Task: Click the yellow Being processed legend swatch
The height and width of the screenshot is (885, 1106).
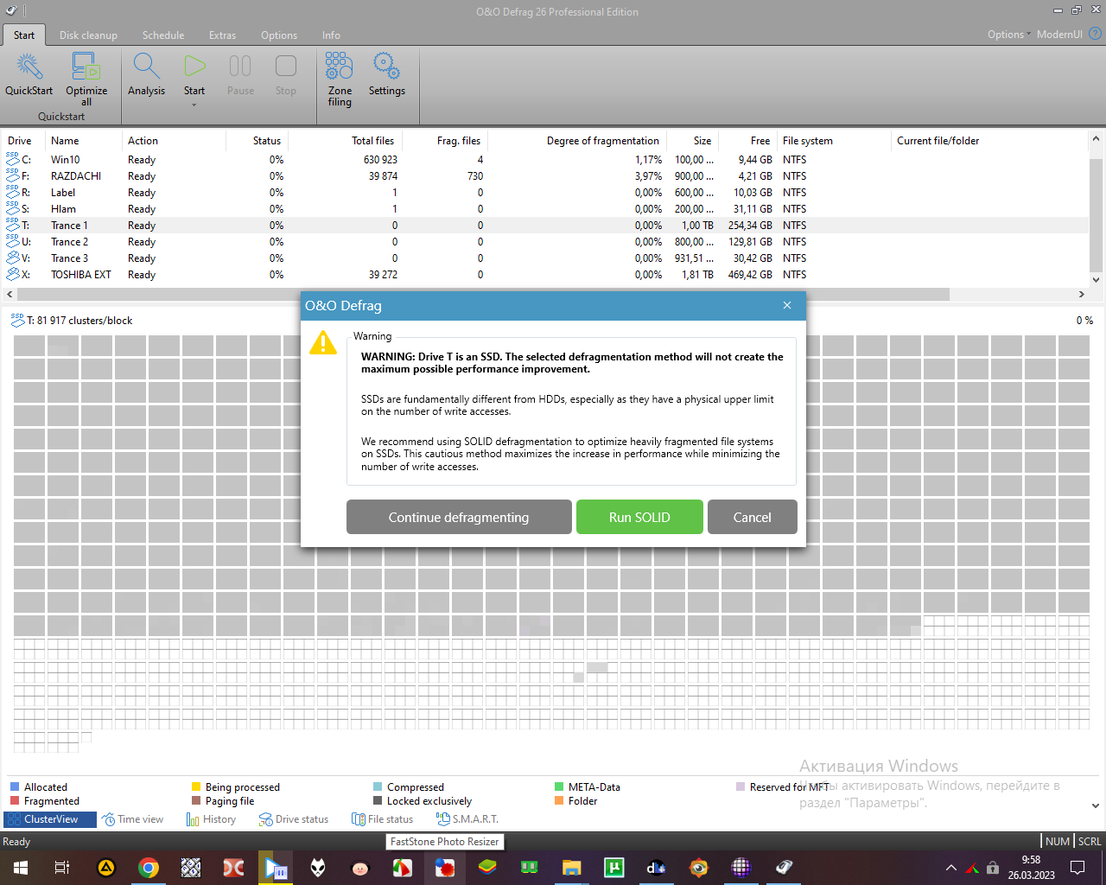Action: tap(196, 787)
